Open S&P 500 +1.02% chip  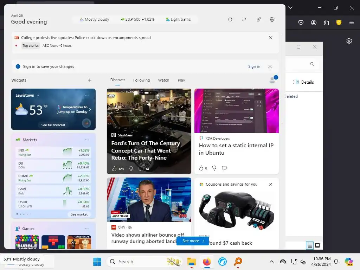[137, 20]
